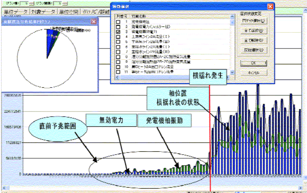Confirm the dialog with OK
Viewport: 307px width, 193px height.
click(254, 63)
